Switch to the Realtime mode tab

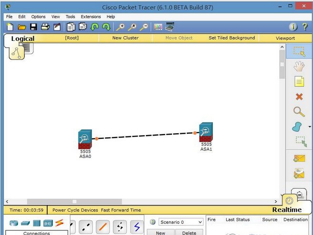click(287, 210)
